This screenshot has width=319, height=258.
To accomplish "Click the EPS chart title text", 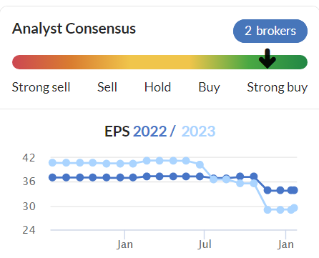I will click(160, 132).
